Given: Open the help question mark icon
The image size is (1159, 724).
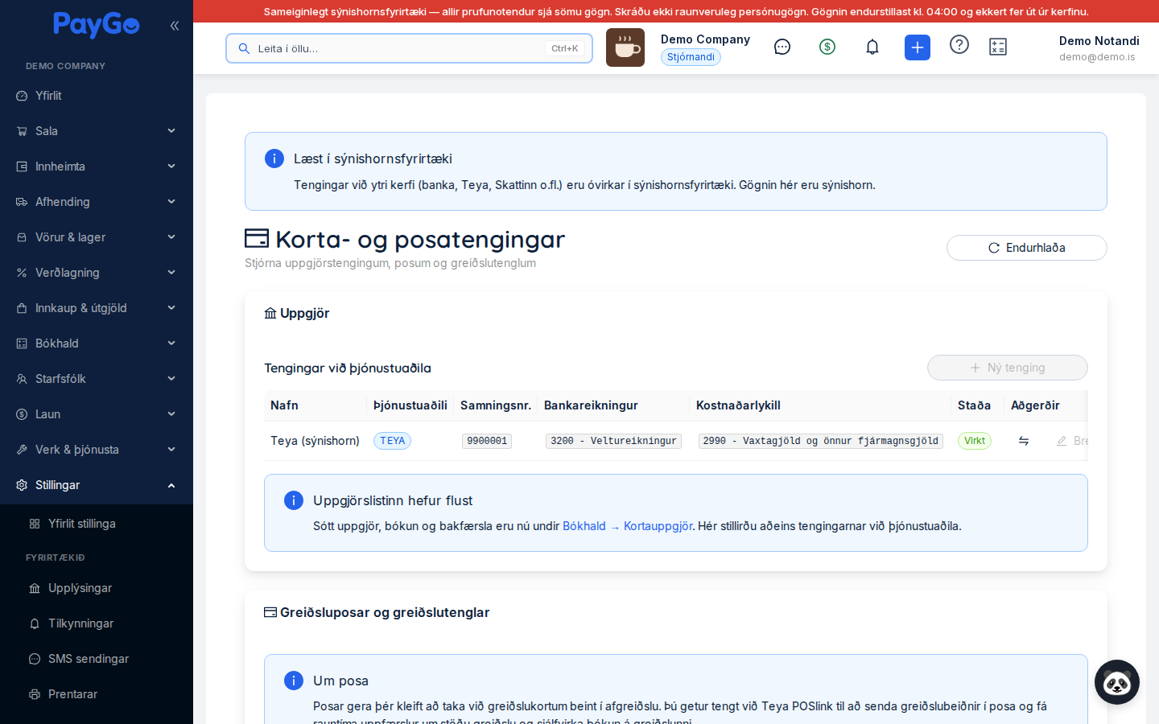Looking at the screenshot, I should tap(959, 44).
